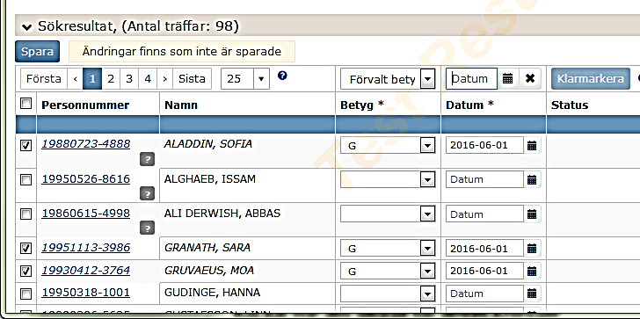Click Datum field for ALI DERWISH, ABBAS
The height and width of the screenshot is (319, 640).
[x=484, y=214]
